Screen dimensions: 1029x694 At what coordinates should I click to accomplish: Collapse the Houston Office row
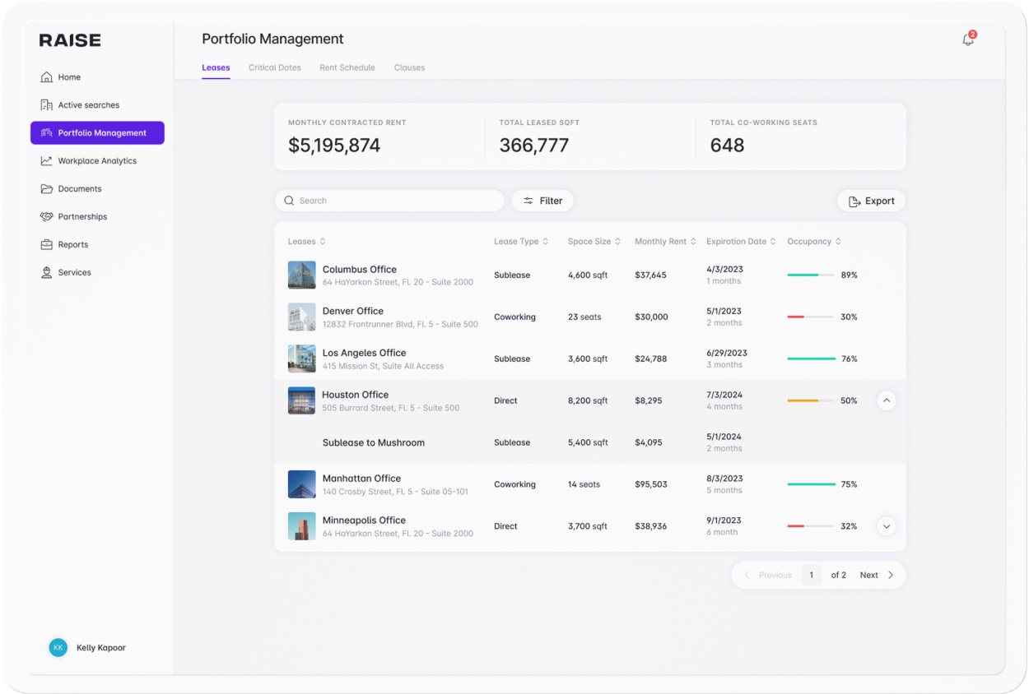pos(887,400)
